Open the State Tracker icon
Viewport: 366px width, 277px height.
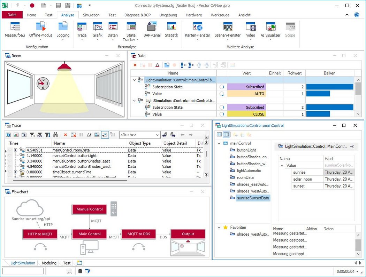(x=131, y=31)
